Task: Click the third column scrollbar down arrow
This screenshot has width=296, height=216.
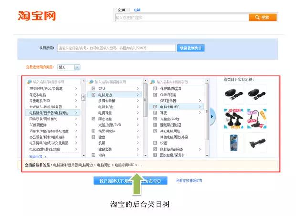Action: [x=207, y=155]
